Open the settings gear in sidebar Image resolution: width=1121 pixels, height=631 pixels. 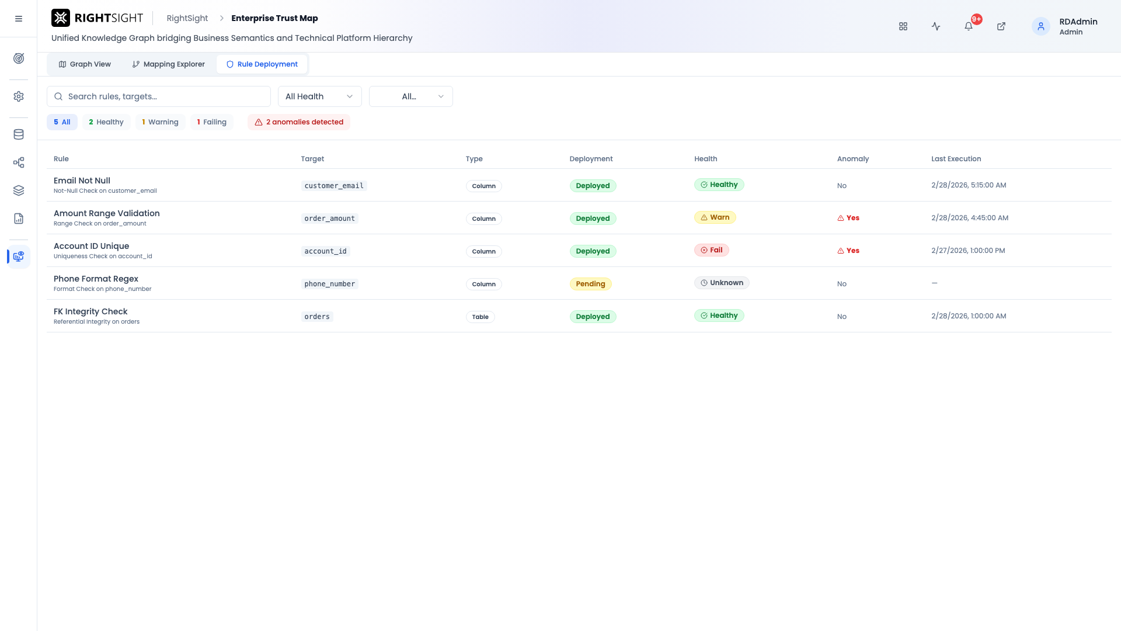pos(19,96)
